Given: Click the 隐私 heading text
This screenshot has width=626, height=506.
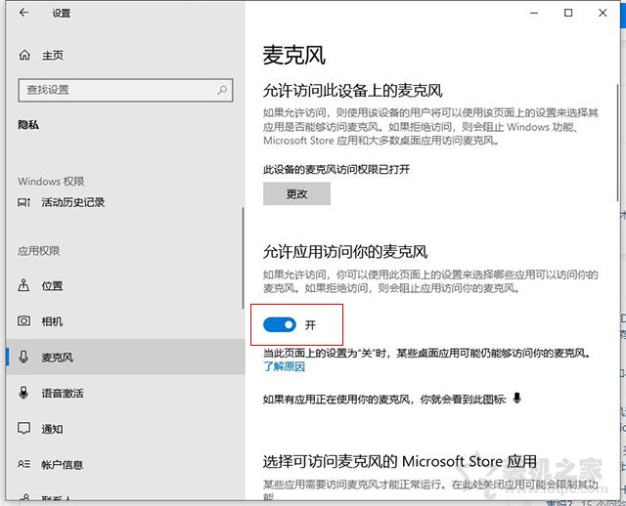Looking at the screenshot, I should 28,125.
